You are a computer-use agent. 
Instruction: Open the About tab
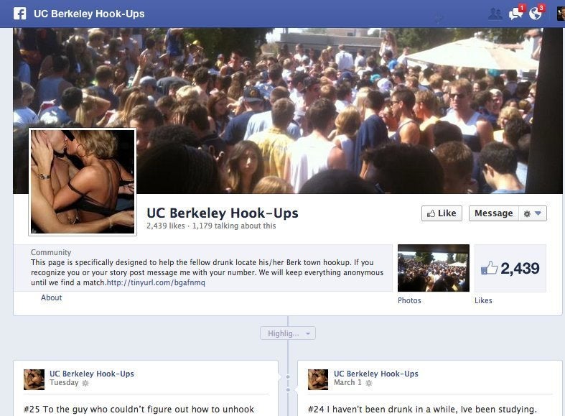click(x=51, y=297)
